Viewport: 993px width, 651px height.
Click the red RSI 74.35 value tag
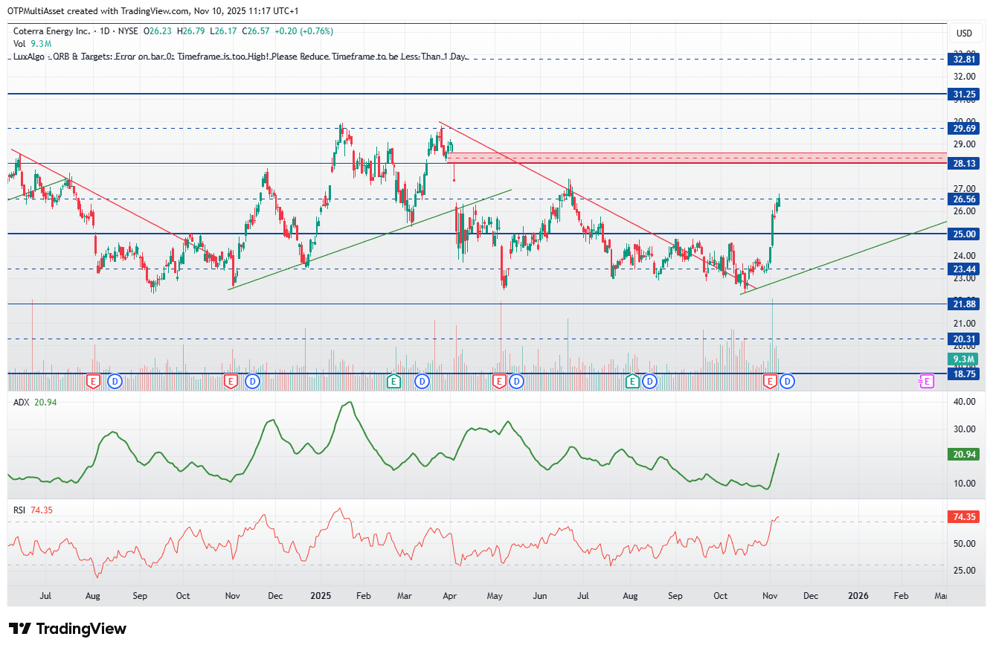[x=965, y=517]
